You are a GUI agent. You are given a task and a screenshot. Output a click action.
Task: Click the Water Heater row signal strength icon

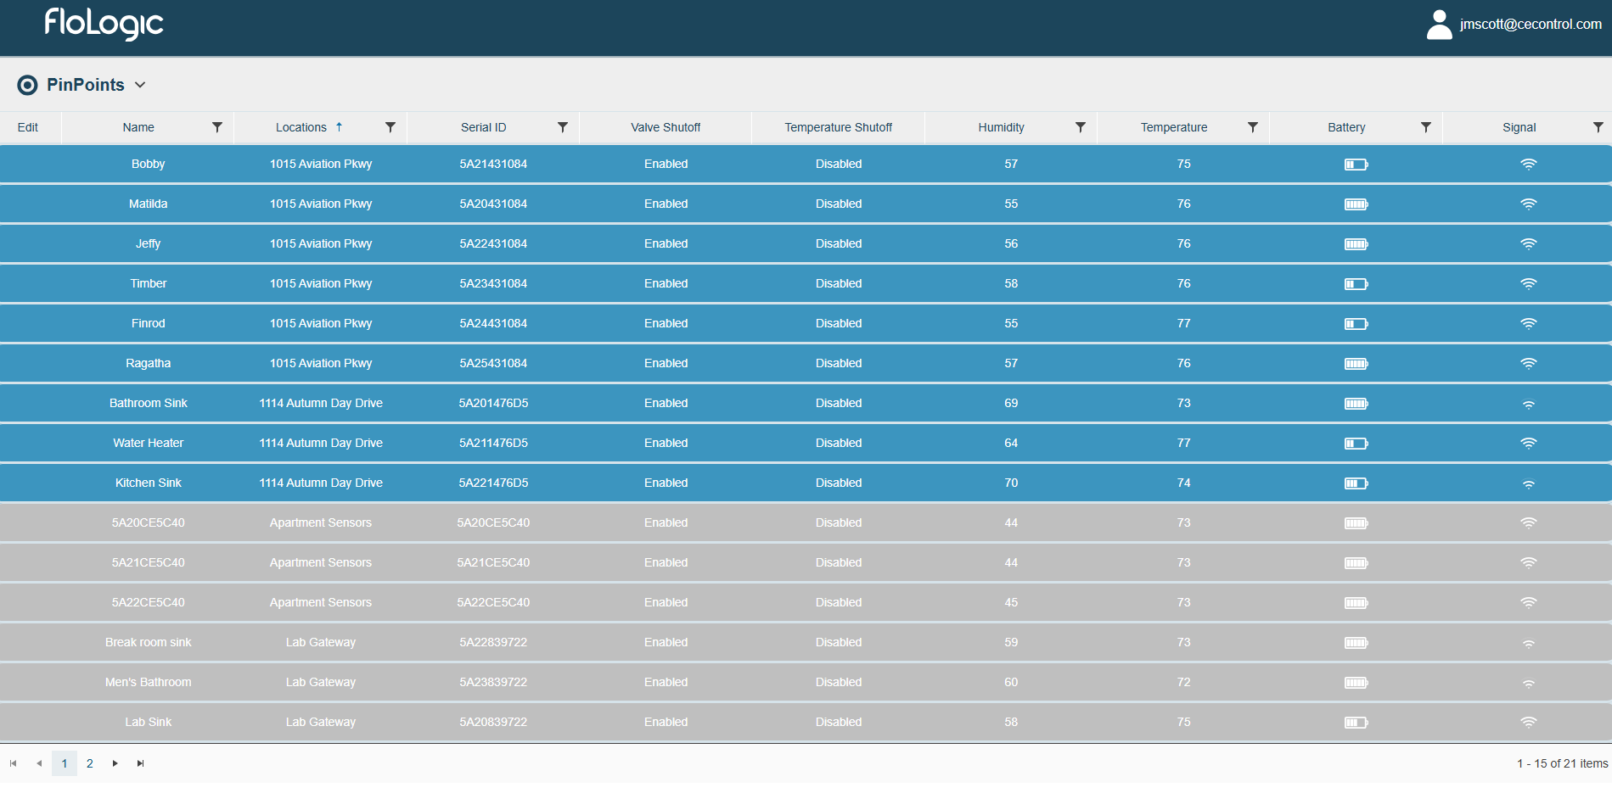tap(1529, 443)
